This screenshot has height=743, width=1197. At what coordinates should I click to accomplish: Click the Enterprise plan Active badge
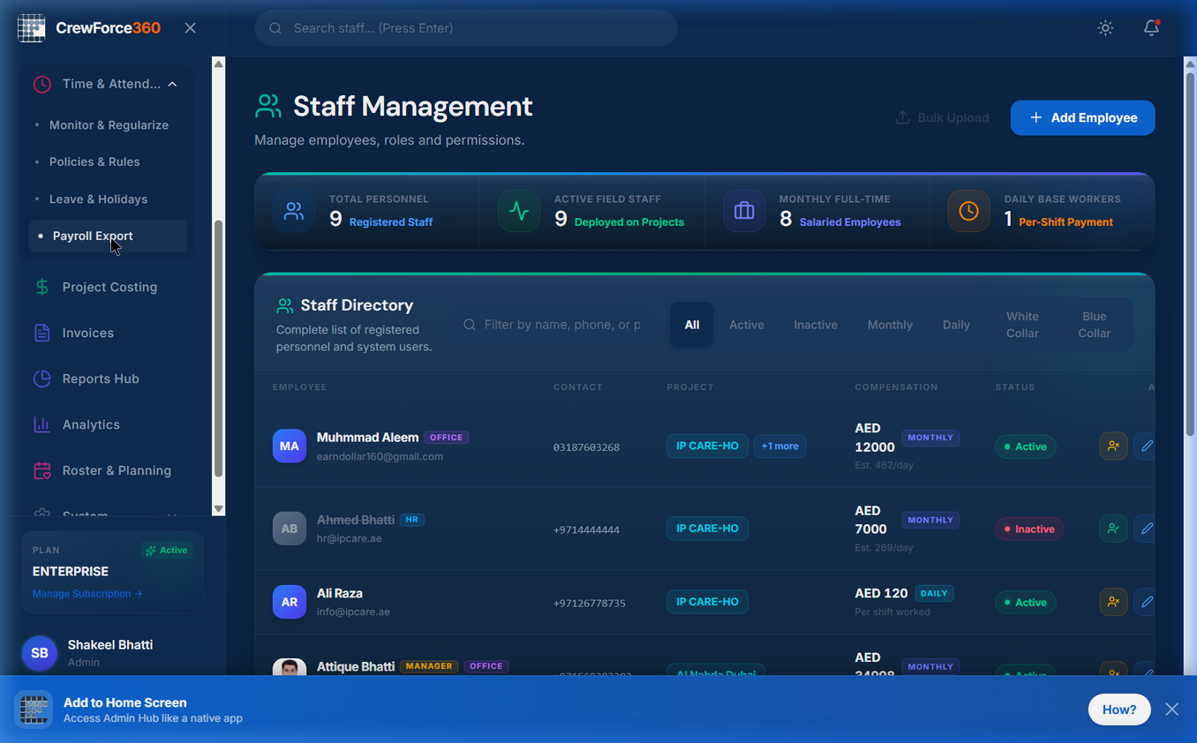[167, 550]
